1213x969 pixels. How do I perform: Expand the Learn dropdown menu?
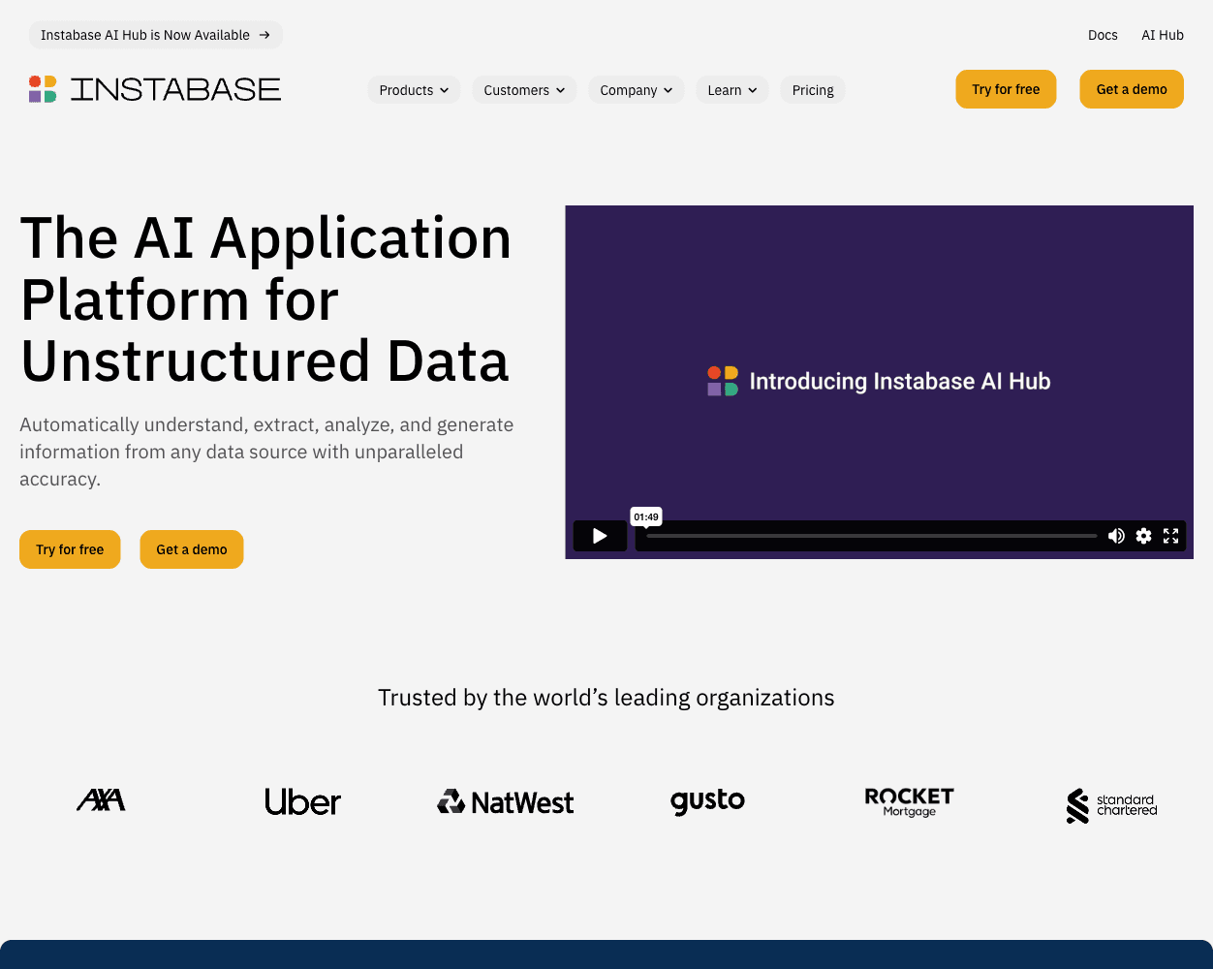tap(732, 90)
